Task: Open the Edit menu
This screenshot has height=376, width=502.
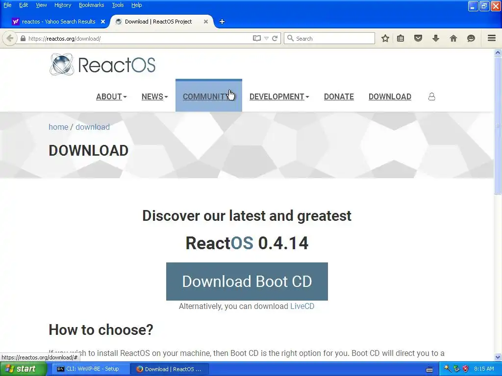Action: point(24,5)
